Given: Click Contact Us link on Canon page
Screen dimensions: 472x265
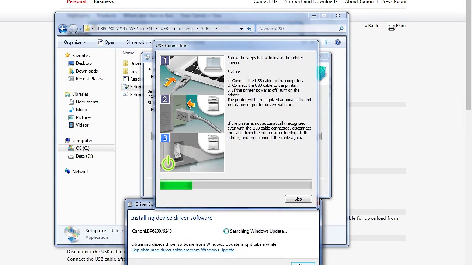Looking at the screenshot, I should pos(265,2).
